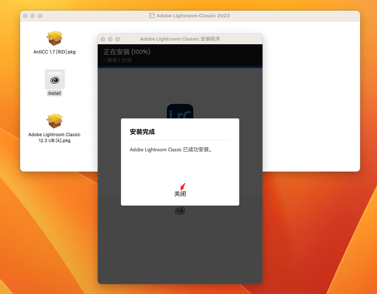The width and height of the screenshot is (377, 294).
Task: Minimize the Lightroom Classic installer window
Action: coord(110,39)
